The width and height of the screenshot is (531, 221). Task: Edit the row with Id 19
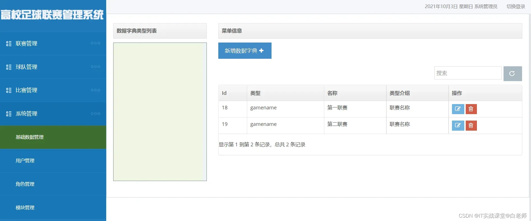tap(458, 125)
